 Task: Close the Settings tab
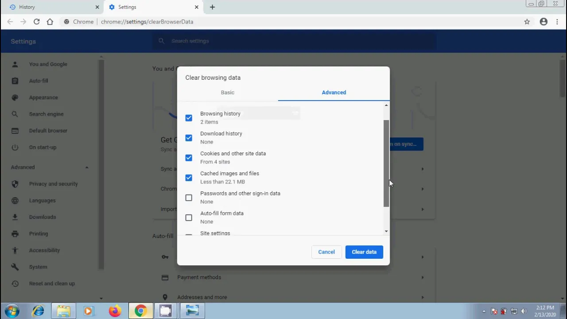(197, 7)
